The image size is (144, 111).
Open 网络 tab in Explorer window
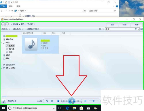tap(11, 6)
